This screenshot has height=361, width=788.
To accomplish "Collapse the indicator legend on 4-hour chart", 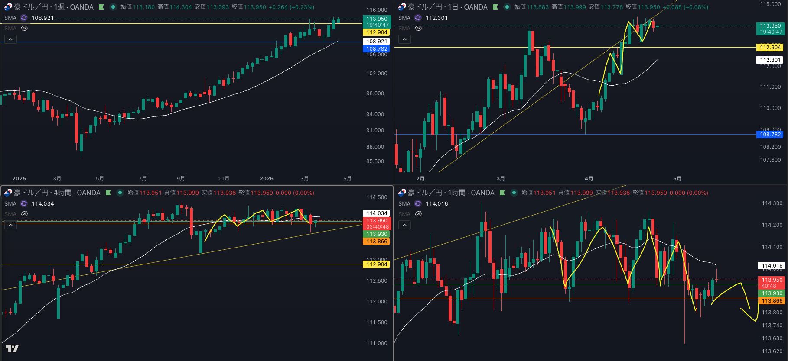I will [x=10, y=225].
